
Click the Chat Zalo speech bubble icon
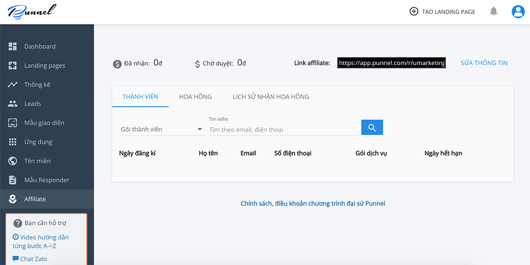click(16, 259)
